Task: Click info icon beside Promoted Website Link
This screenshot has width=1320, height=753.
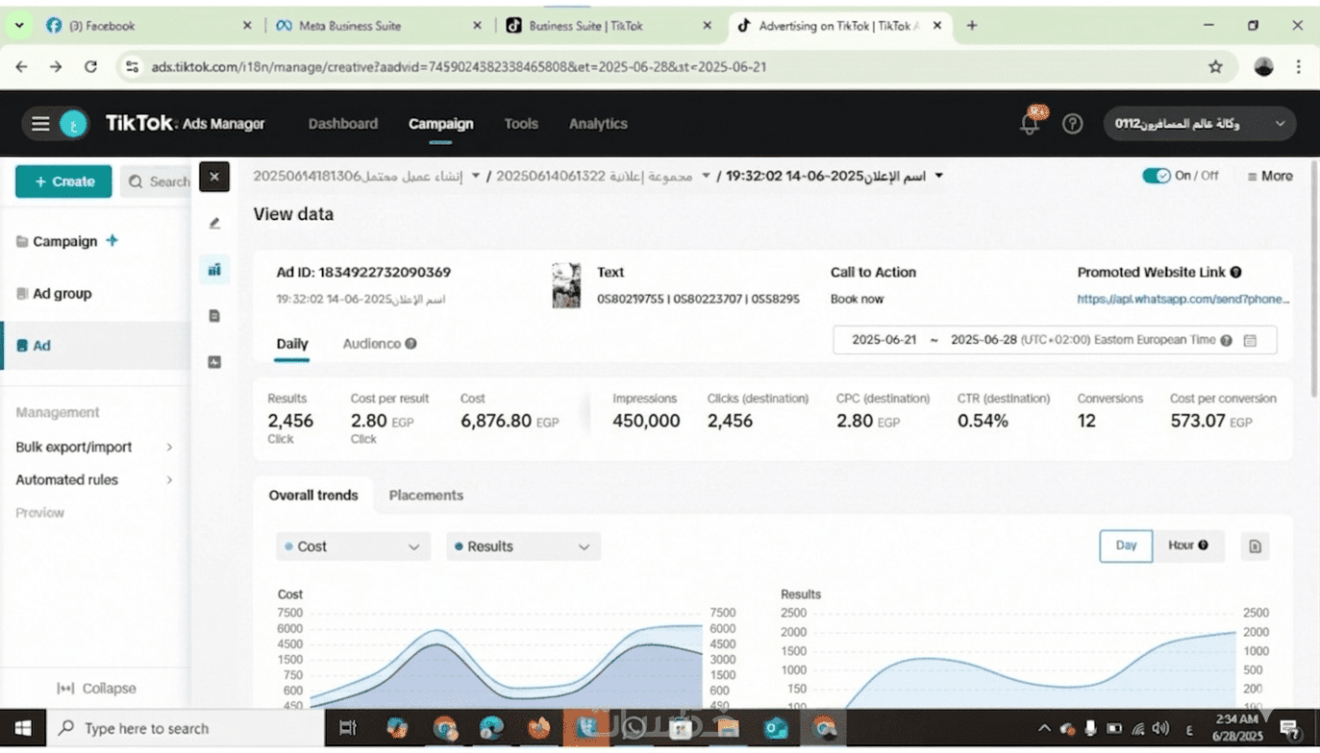Action: (x=1235, y=273)
